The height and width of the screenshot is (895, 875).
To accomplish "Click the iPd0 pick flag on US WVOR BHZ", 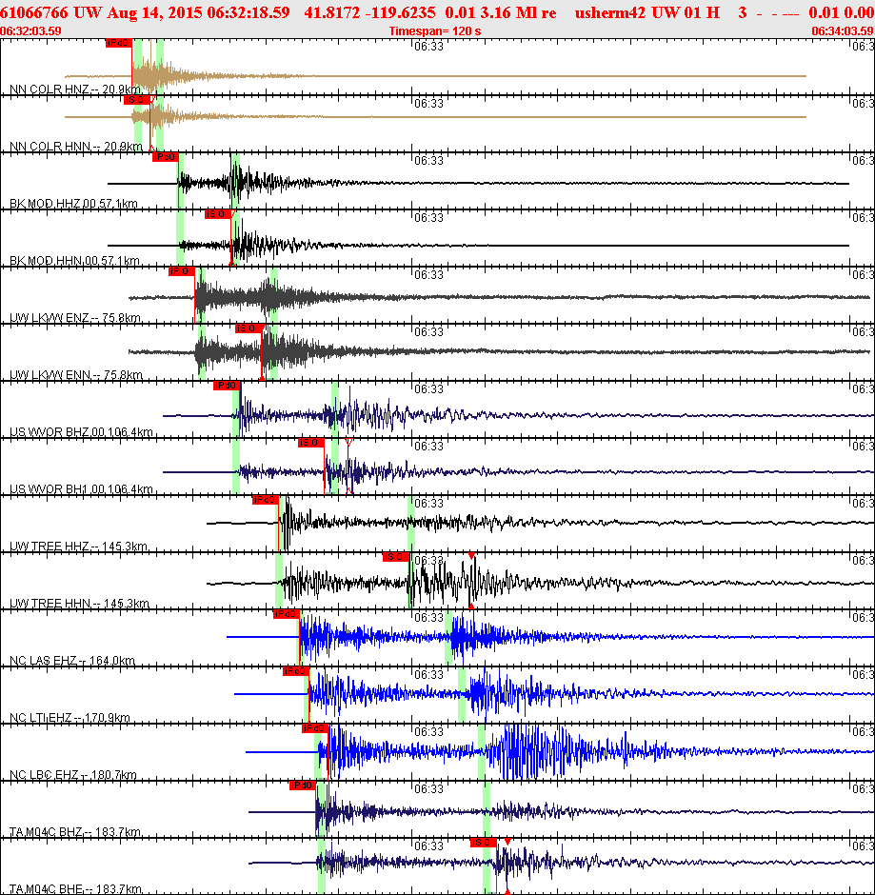I will pos(227,386).
